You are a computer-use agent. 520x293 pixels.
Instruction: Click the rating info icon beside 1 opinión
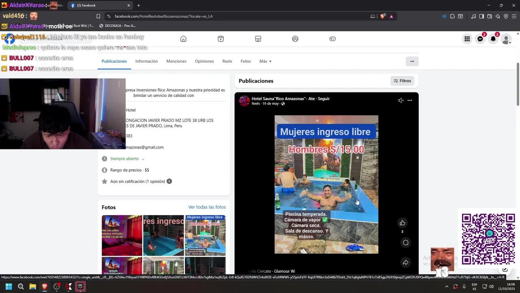pos(169,181)
